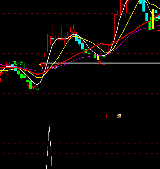Click the red separator line above indicator panel
This screenshot has height=169, width=160.
[80, 118]
